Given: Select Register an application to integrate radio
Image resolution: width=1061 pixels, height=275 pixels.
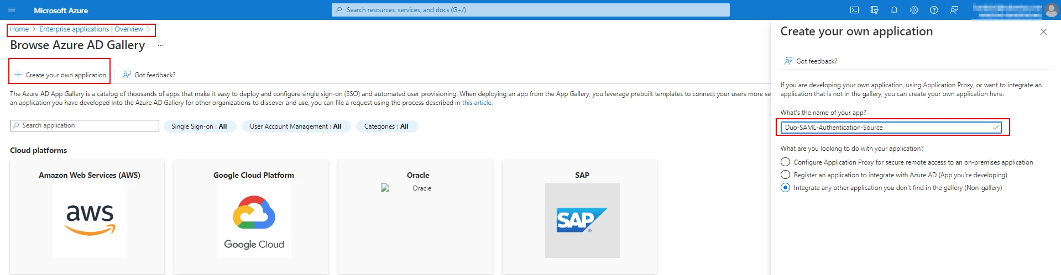Looking at the screenshot, I should point(785,174).
